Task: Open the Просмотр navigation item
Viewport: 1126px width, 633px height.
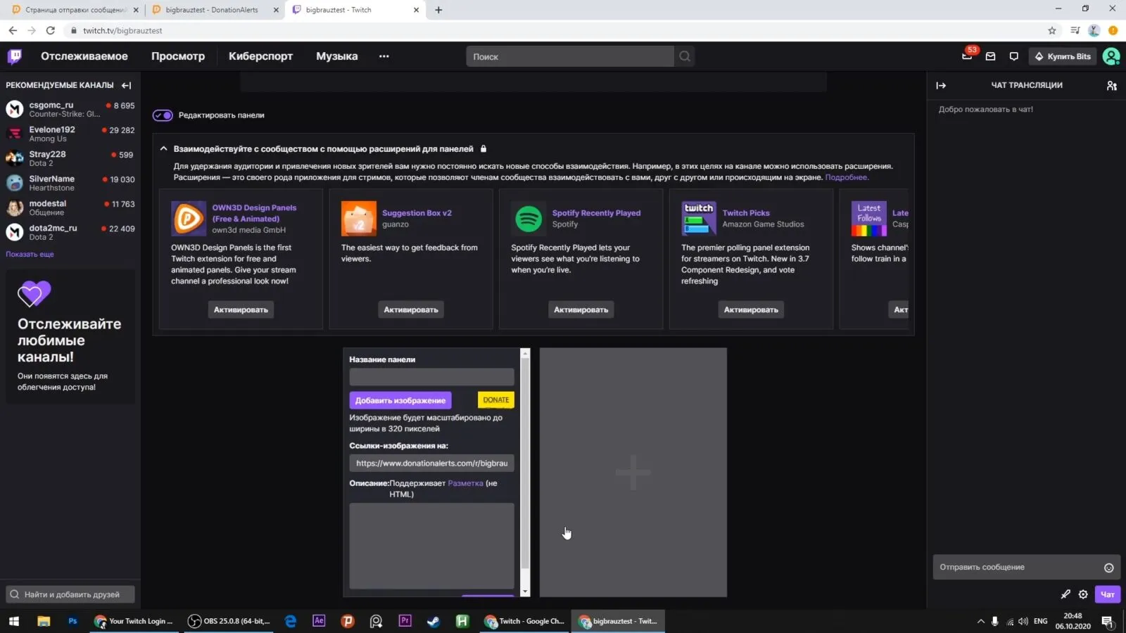Action: [178, 56]
